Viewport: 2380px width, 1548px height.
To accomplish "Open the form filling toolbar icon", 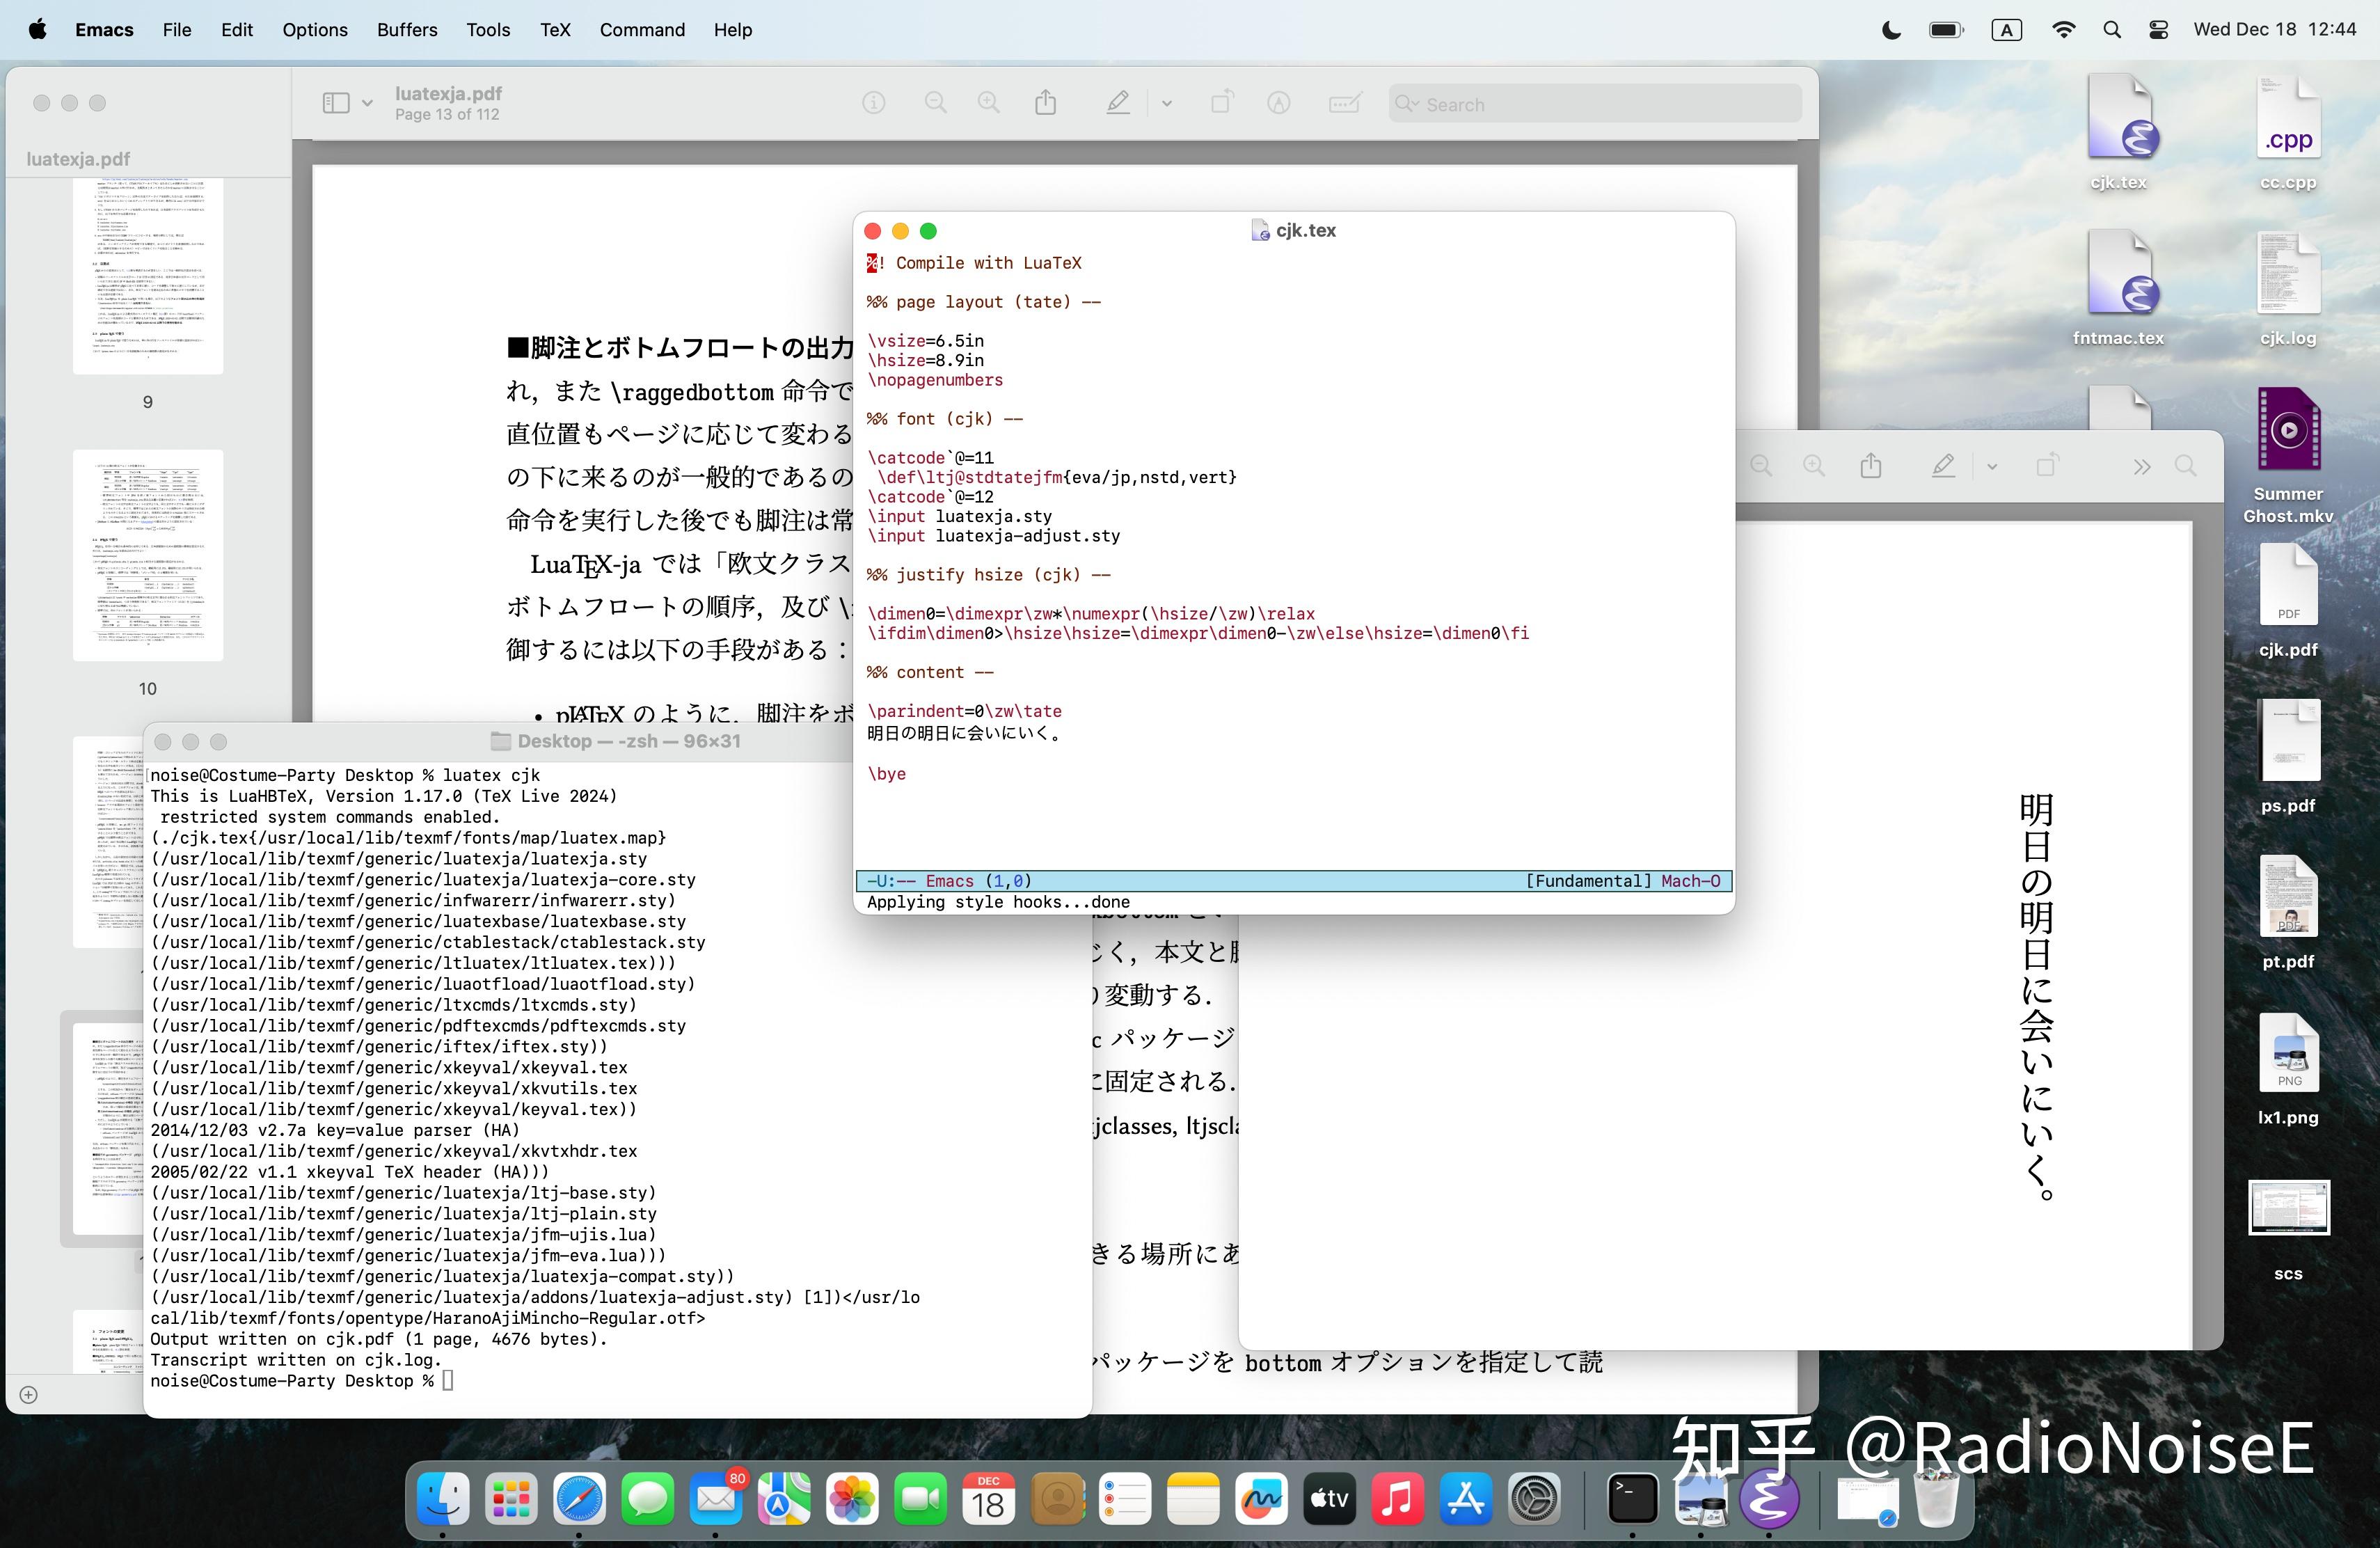I will [1344, 103].
